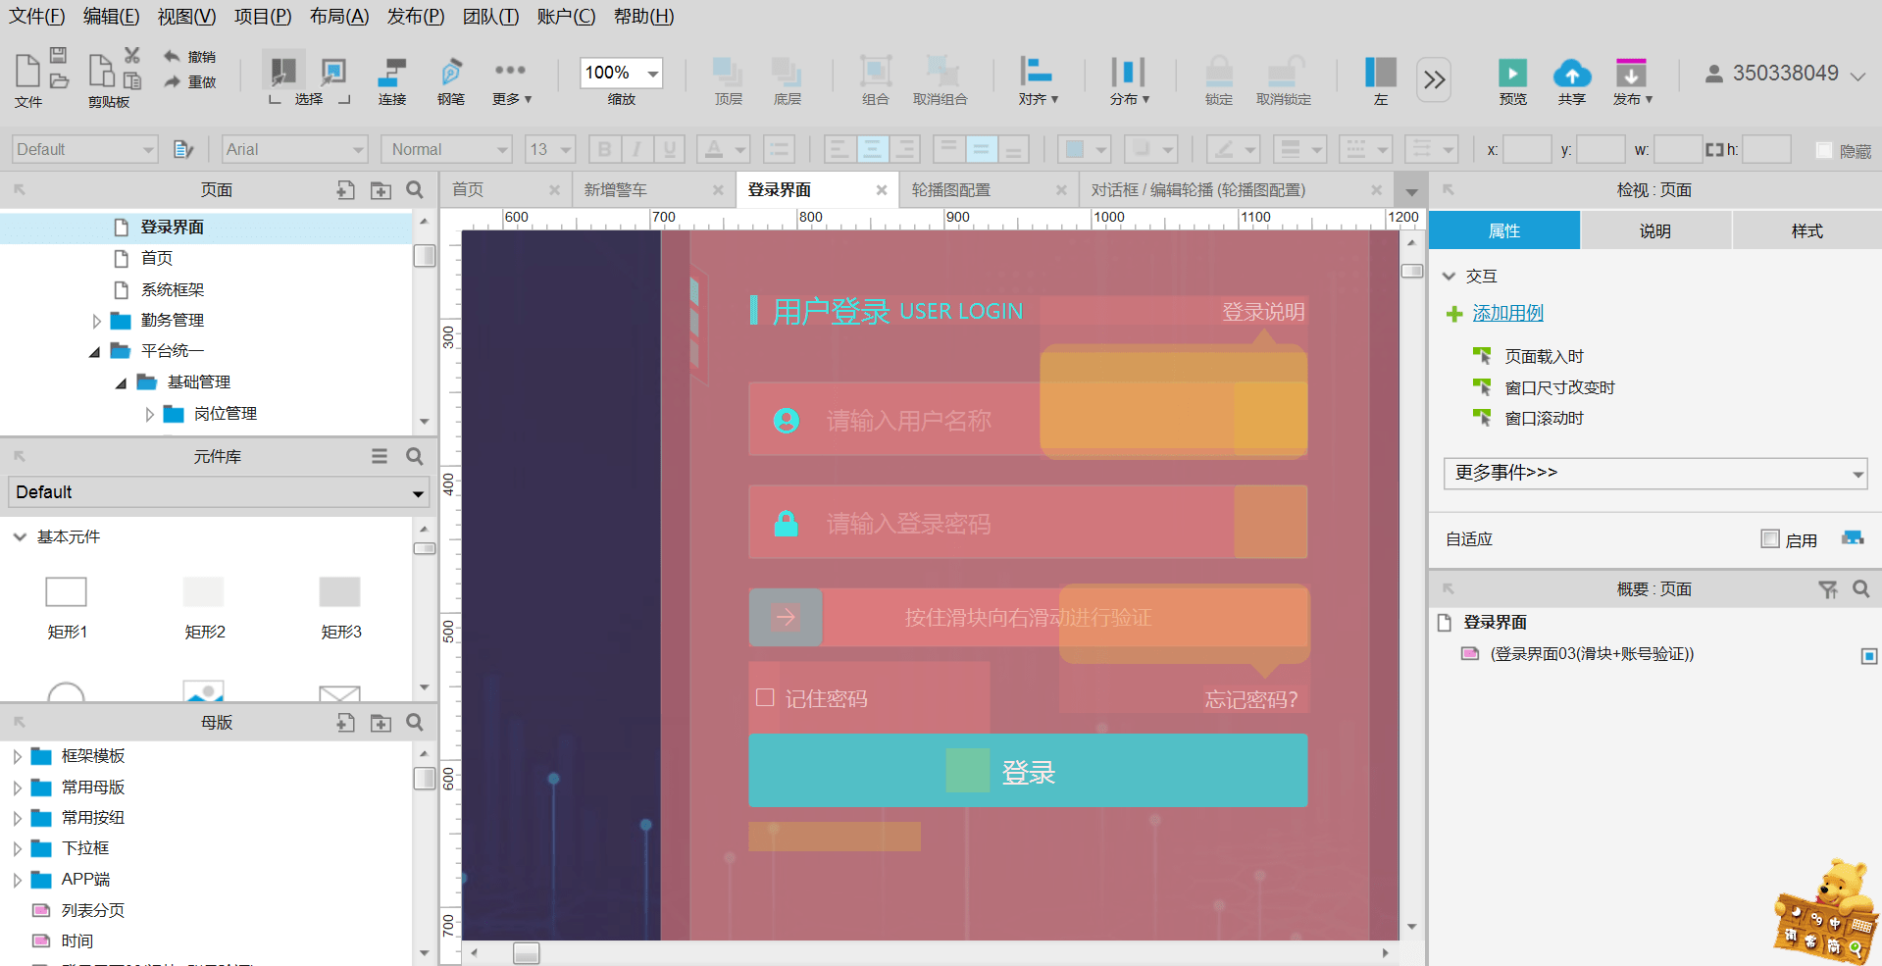The height and width of the screenshot is (966, 1882).
Task: Select the 矩形1 widget thumbnail
Action: (x=67, y=592)
